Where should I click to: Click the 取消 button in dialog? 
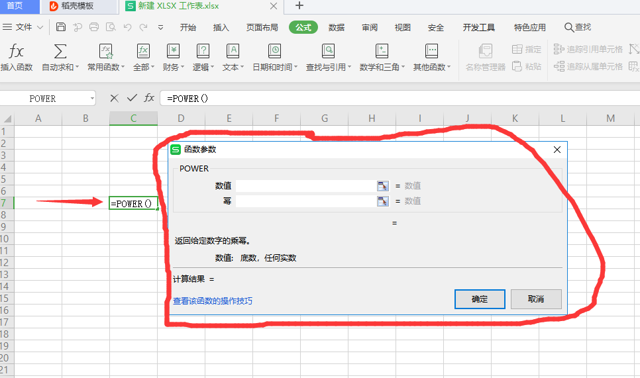pos(536,299)
